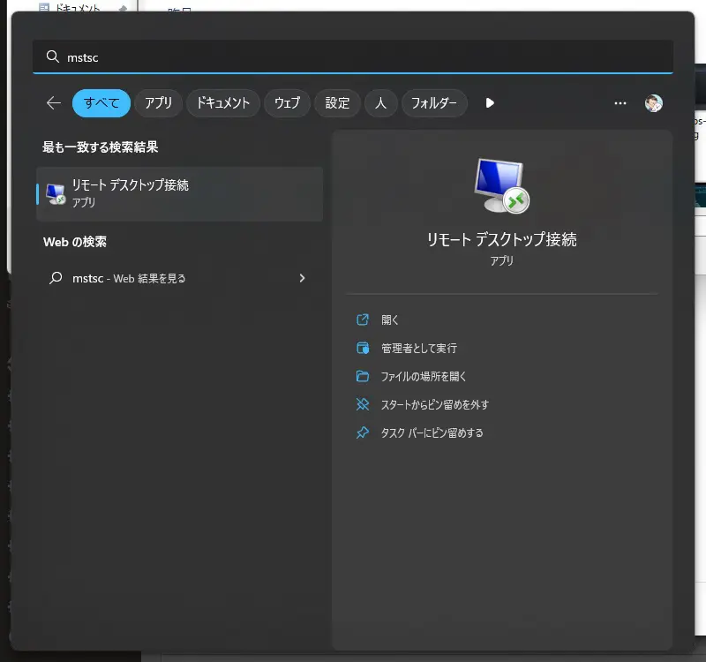The image size is (706, 662).
Task: Click the back arrow in search panel
Action: coord(54,103)
